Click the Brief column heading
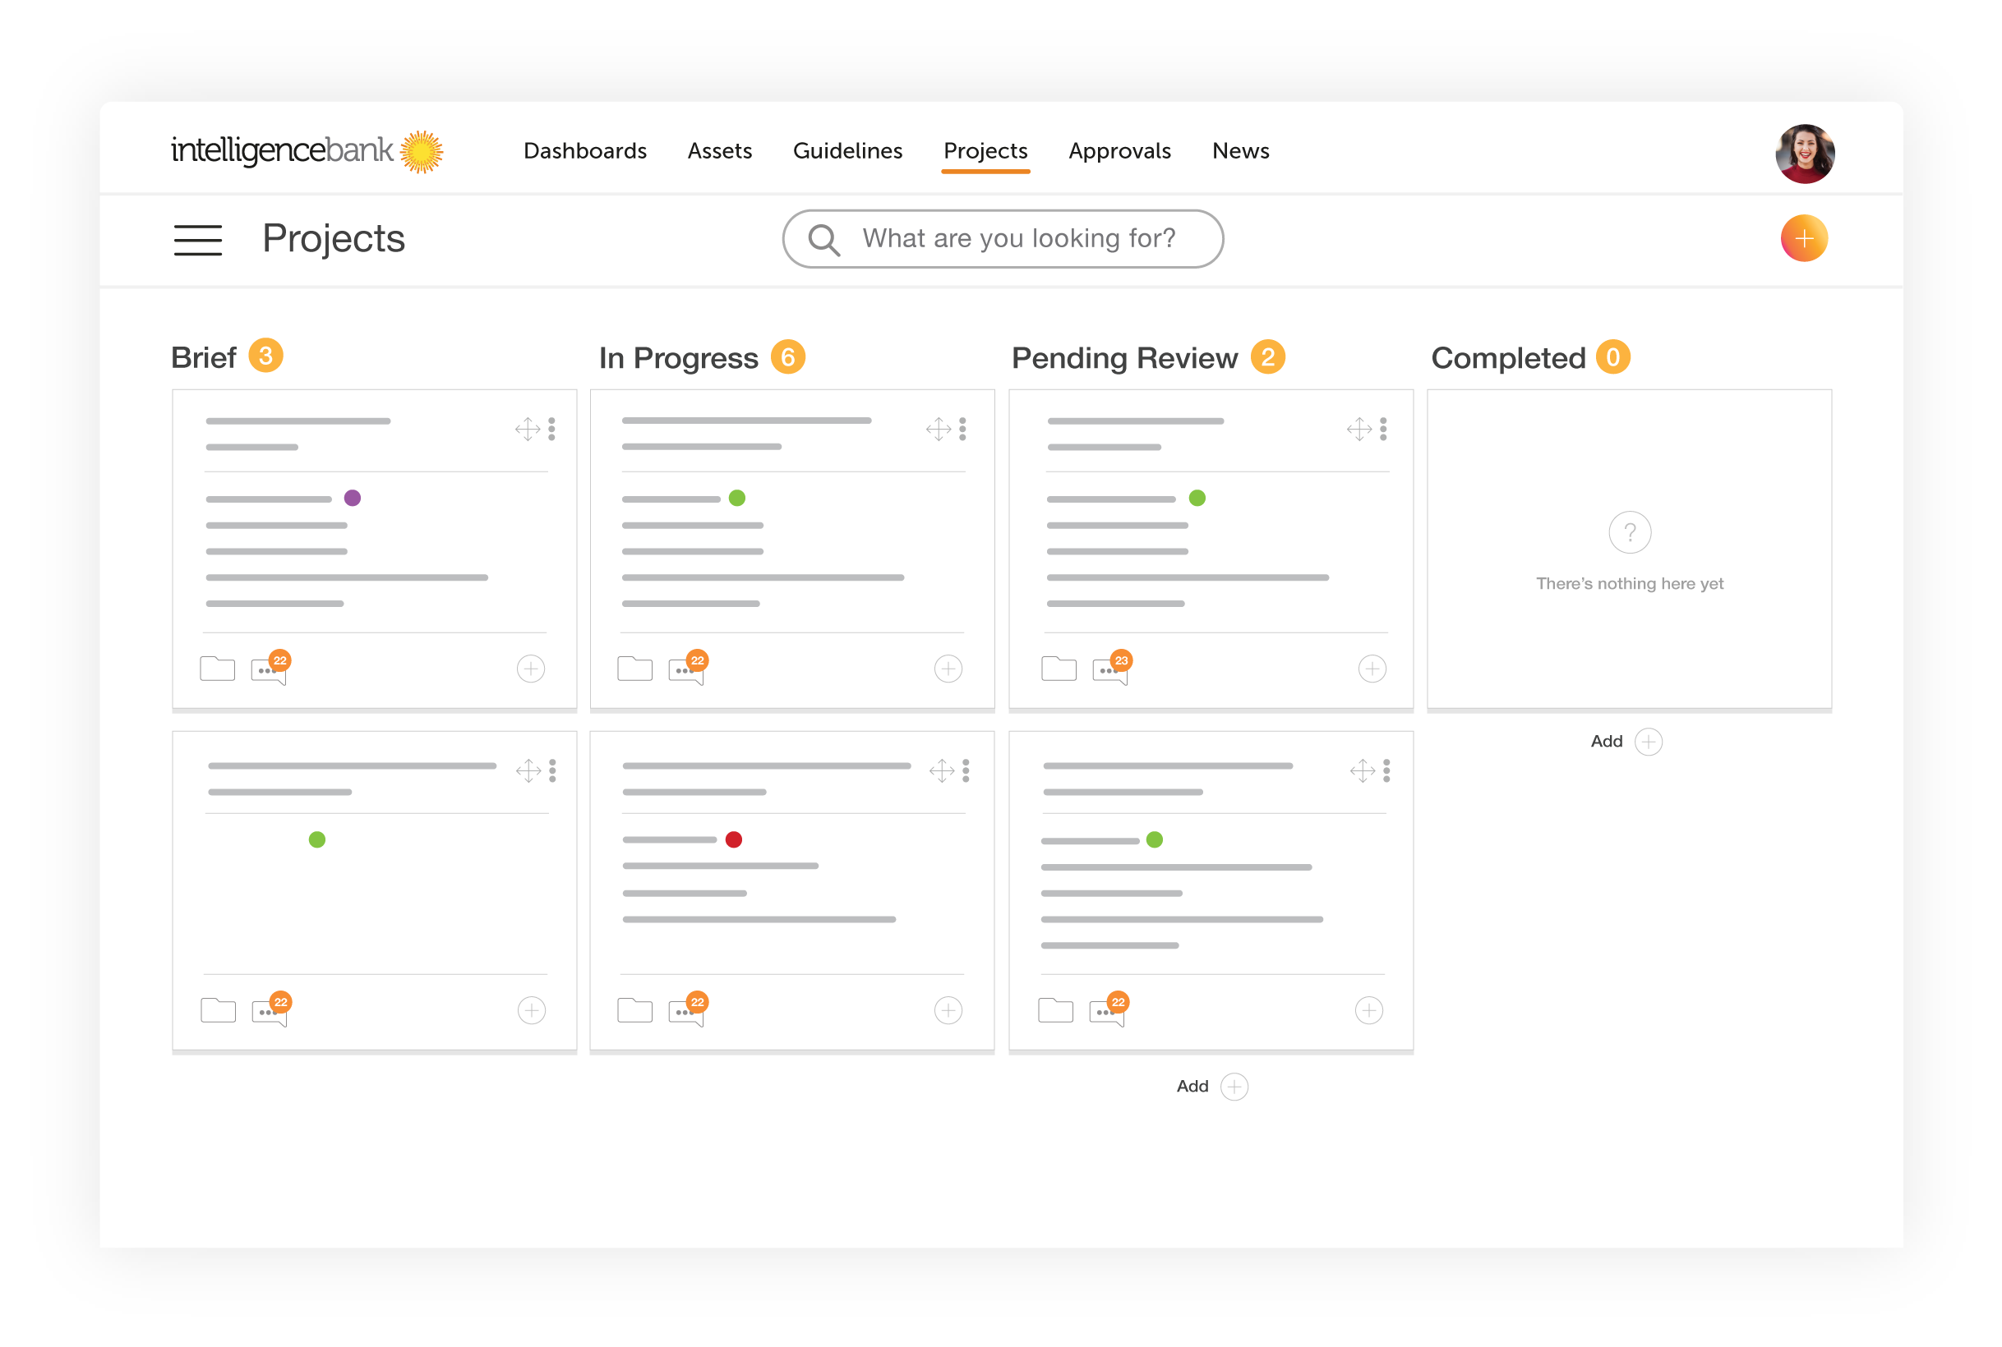Viewport: 2002px width, 1347px height. click(x=203, y=357)
